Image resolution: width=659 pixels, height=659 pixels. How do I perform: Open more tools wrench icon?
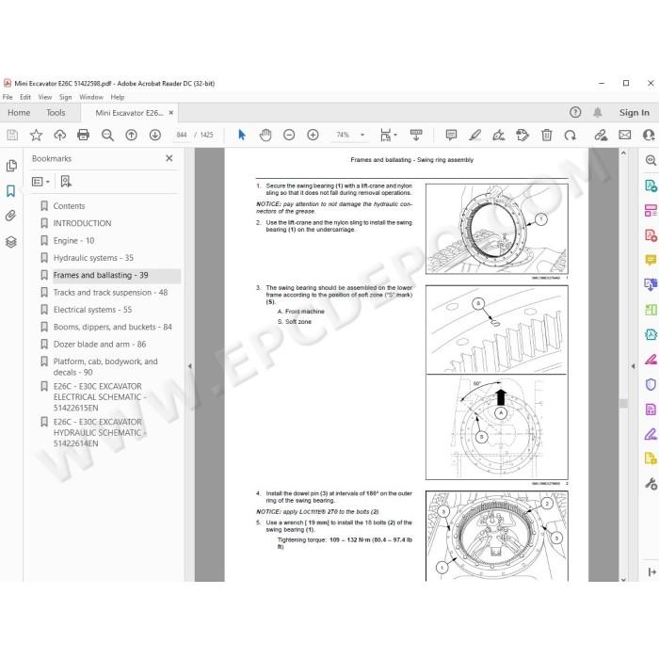(651, 484)
